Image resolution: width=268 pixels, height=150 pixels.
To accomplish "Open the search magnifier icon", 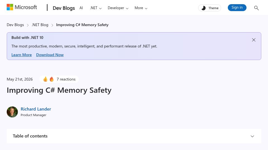I will coord(256,8).
